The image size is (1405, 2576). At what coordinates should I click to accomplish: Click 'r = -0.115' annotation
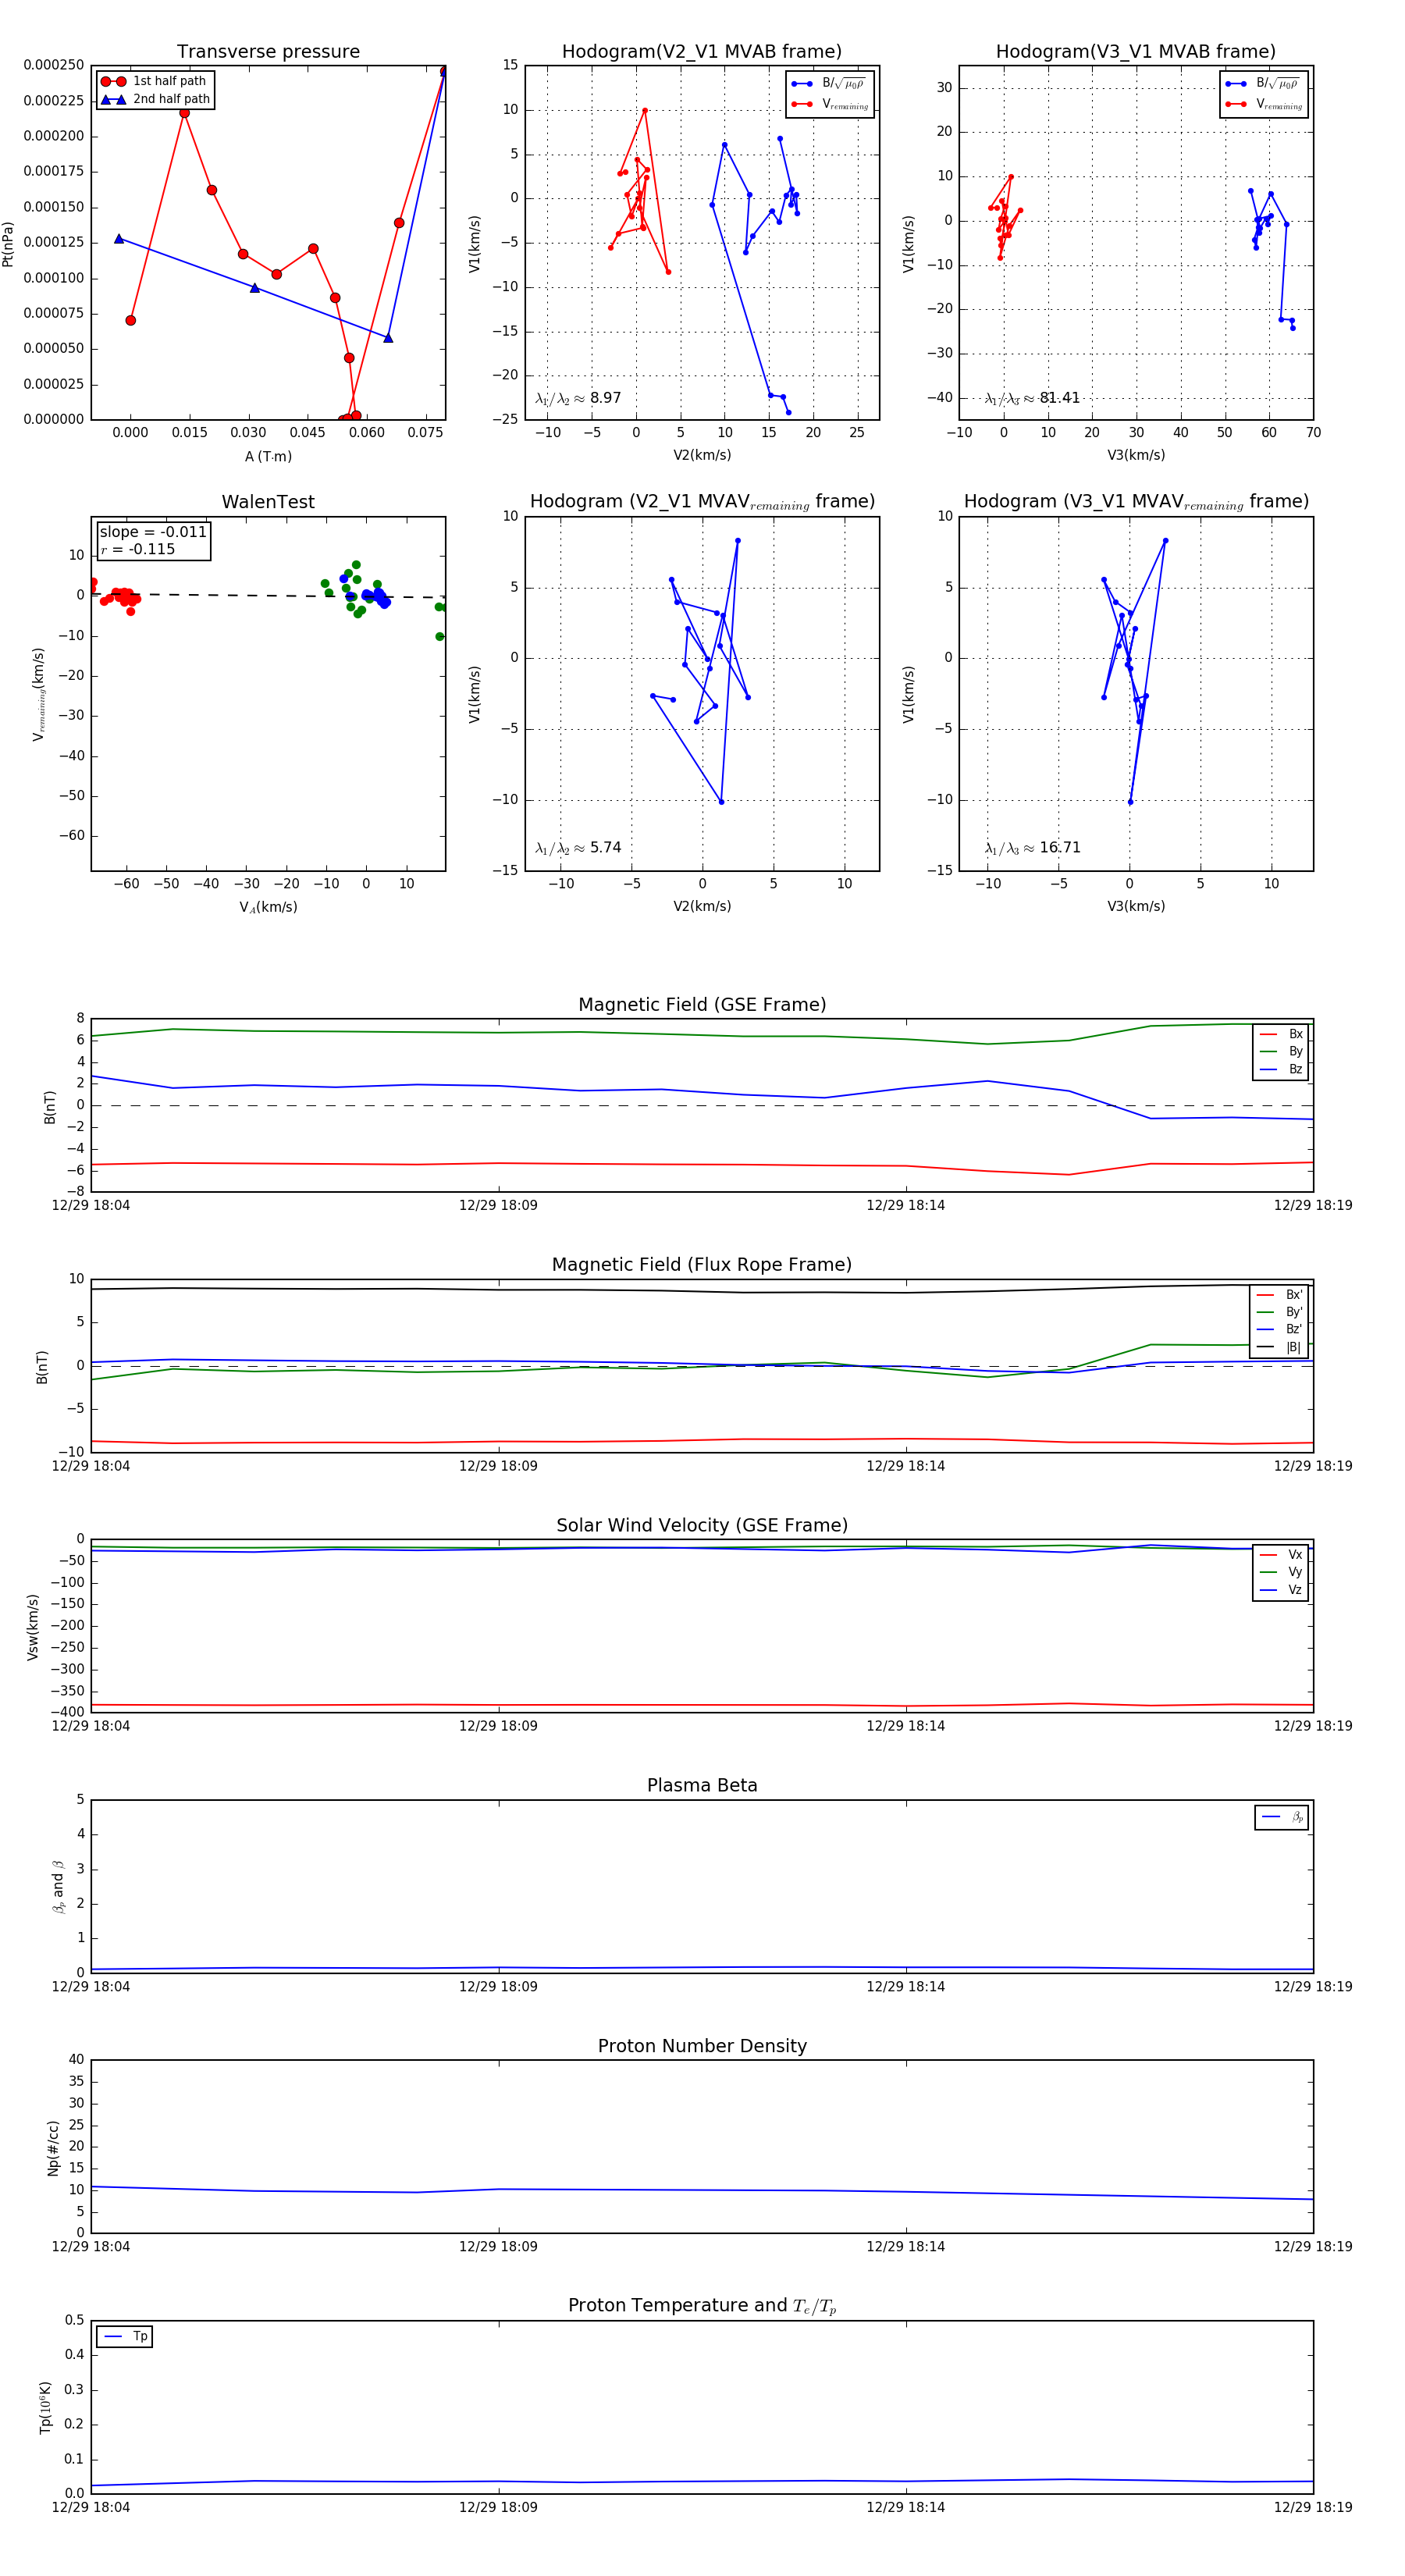click(x=138, y=549)
